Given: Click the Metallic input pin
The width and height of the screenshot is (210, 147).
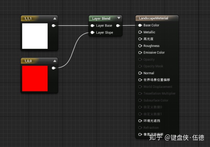Looking at the screenshot, I should 140,32.
